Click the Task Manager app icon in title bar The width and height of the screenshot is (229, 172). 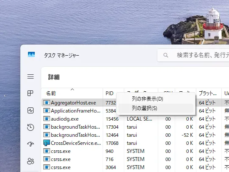[x=31, y=54]
